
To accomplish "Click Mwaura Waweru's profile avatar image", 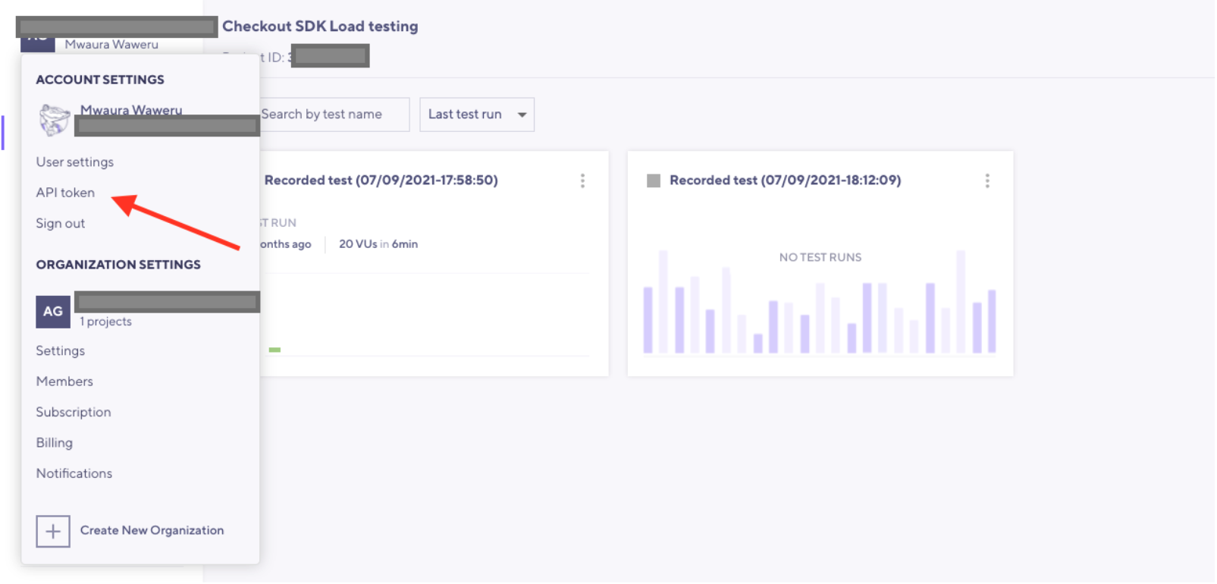I will (55, 121).
